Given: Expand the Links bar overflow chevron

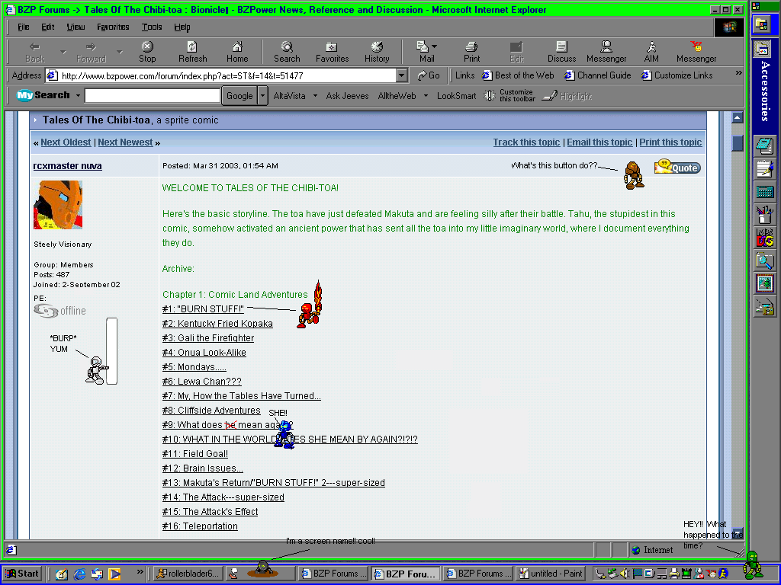Looking at the screenshot, I should coord(738,73).
